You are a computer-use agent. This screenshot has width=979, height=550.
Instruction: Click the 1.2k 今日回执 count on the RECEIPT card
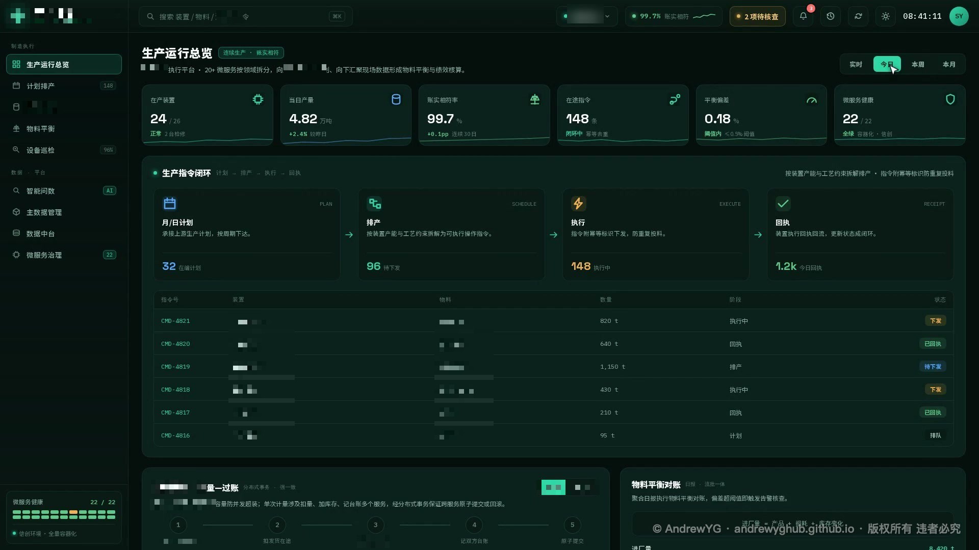pos(798,266)
